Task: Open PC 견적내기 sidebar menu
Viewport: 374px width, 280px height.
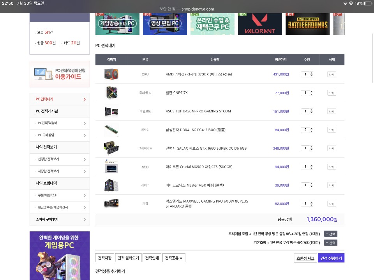Action: tap(60, 99)
